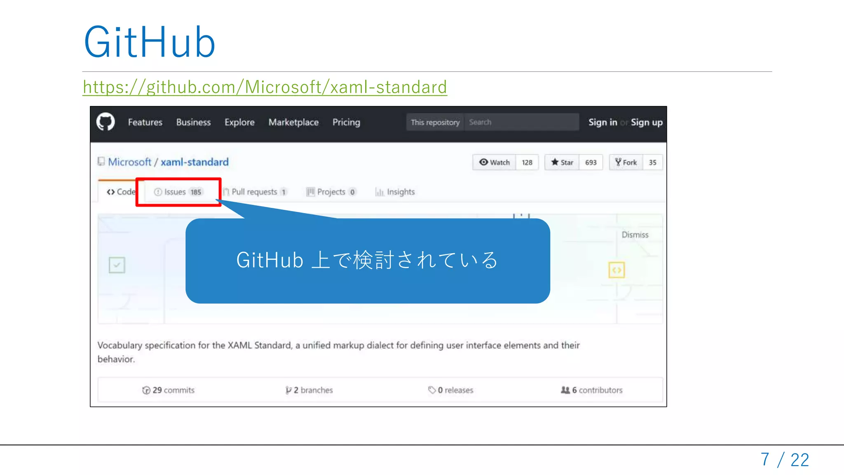The height and width of the screenshot is (475, 844).
Task: Click the releases tag icon
Action: point(431,390)
